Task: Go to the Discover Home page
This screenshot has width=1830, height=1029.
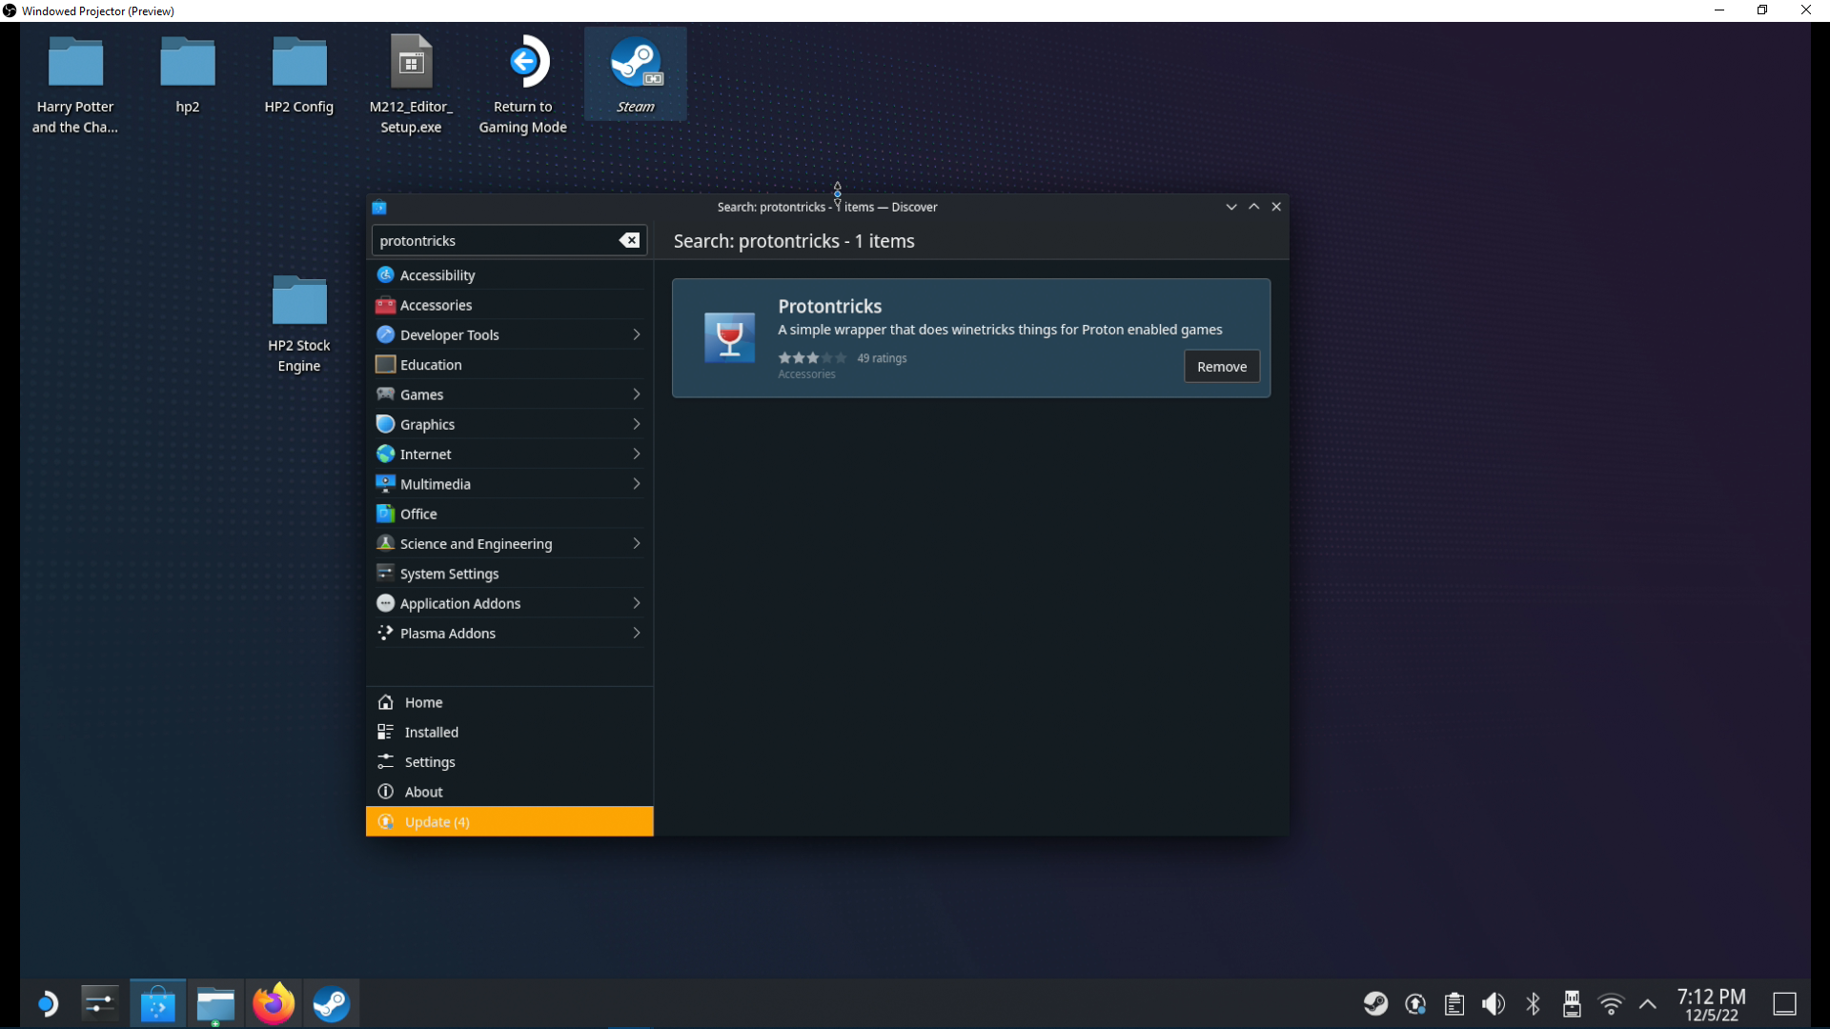Action: pyautogui.click(x=509, y=702)
